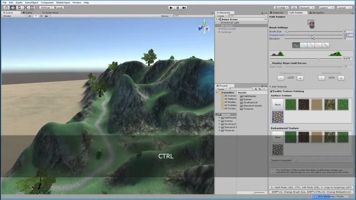Open the Assets menu
Screen dimensions: 356x200
tap(19, 2)
